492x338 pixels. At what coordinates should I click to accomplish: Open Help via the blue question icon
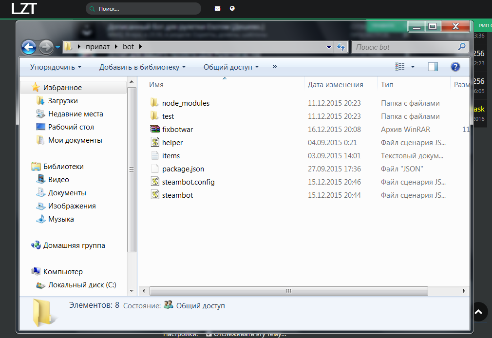click(x=455, y=67)
